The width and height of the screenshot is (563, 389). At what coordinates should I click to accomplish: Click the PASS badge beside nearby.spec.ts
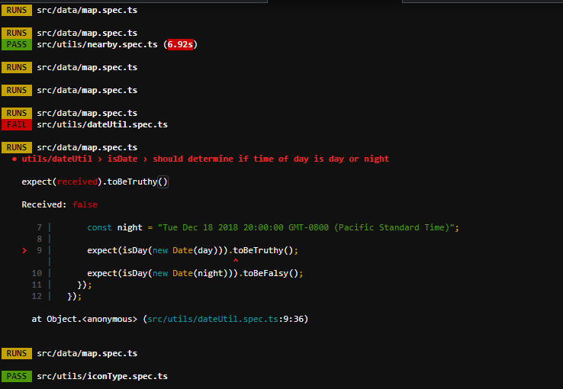pos(17,44)
